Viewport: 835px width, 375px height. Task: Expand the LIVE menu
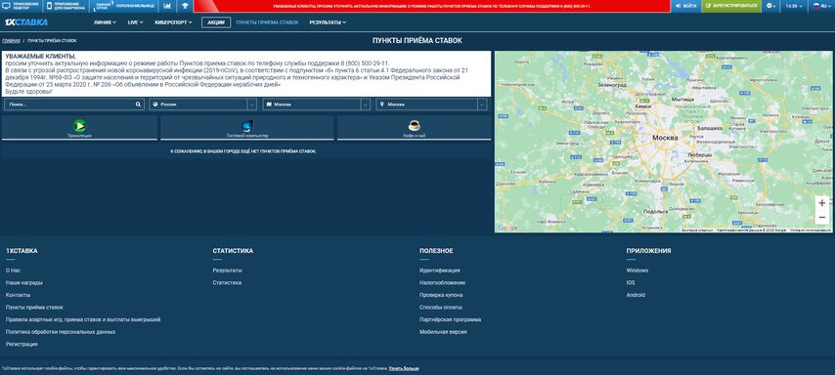(x=135, y=22)
